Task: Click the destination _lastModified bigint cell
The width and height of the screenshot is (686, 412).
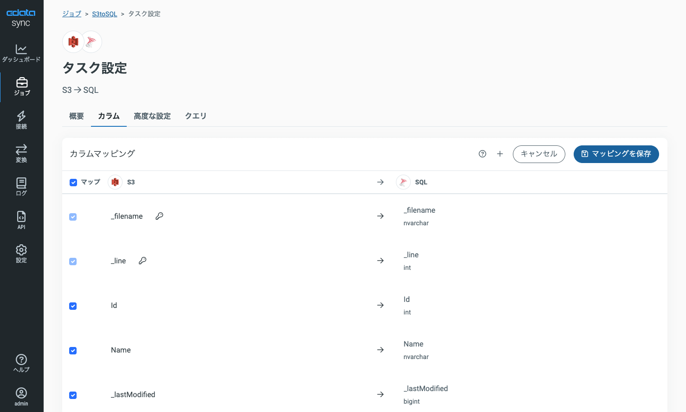Action: [x=426, y=394]
